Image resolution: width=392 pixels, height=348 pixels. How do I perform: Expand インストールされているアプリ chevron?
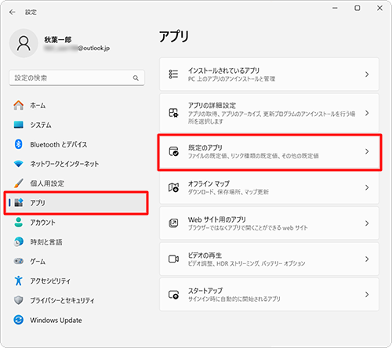[367, 74]
